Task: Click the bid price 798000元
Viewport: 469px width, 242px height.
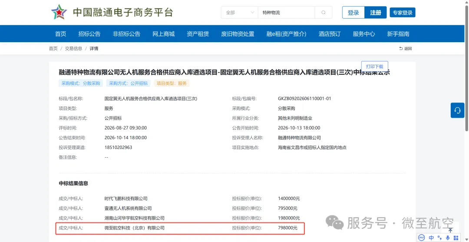Action: point(288,228)
